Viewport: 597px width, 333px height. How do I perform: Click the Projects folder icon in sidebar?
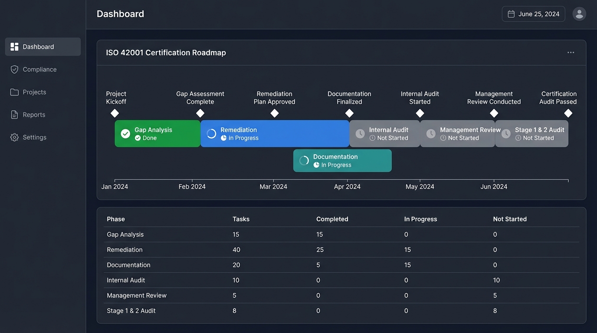tap(14, 92)
